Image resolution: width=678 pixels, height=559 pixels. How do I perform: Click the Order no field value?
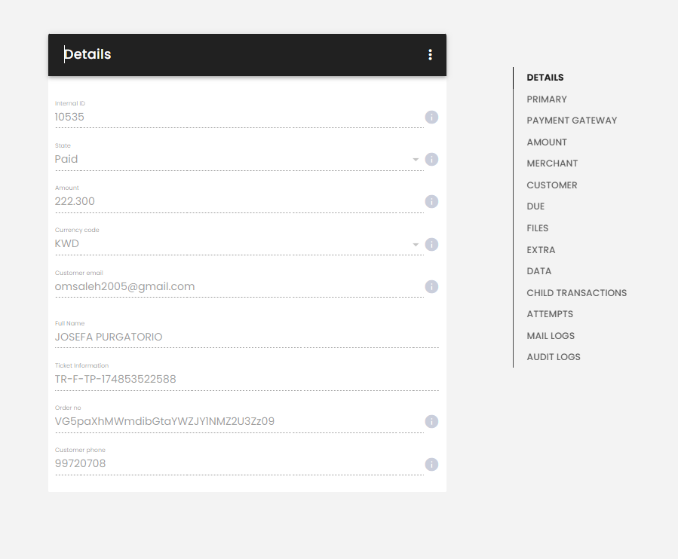(x=239, y=421)
